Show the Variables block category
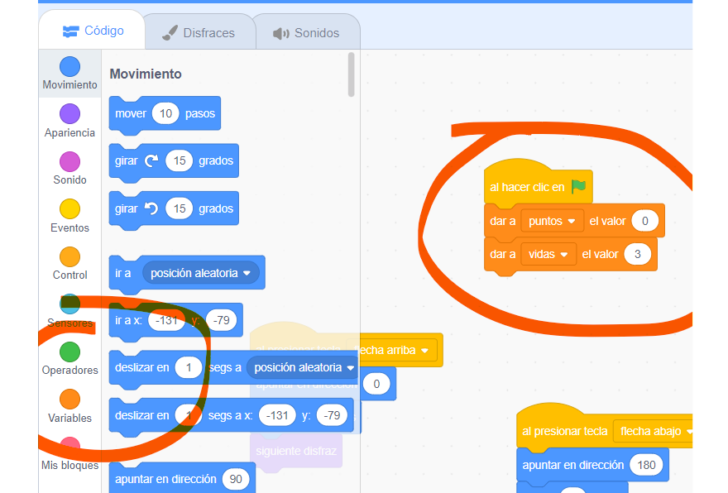728x493 pixels. click(69, 406)
